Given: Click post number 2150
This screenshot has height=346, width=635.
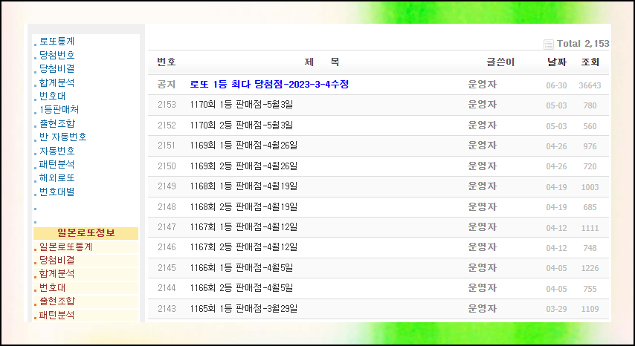Looking at the screenshot, I should point(167,166).
